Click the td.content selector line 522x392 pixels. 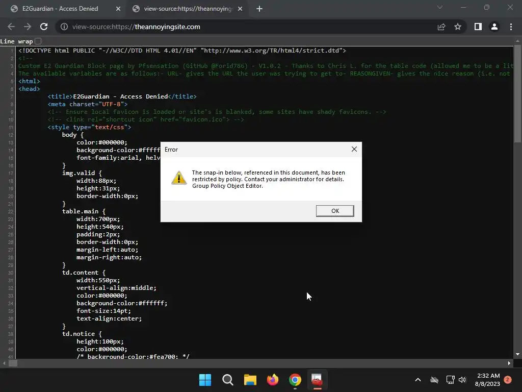pos(84,273)
